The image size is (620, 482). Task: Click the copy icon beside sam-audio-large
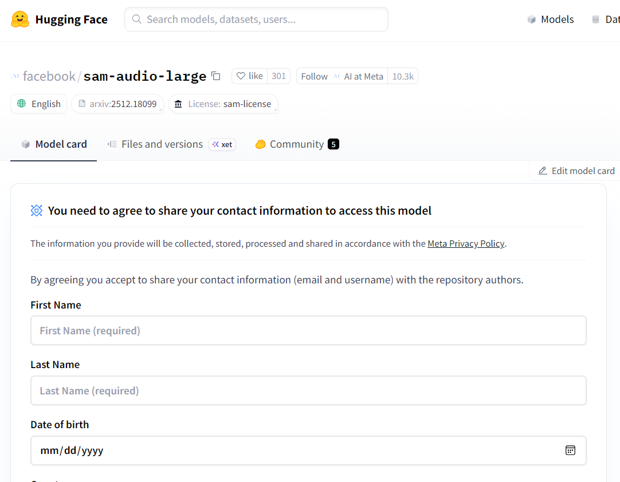point(215,76)
